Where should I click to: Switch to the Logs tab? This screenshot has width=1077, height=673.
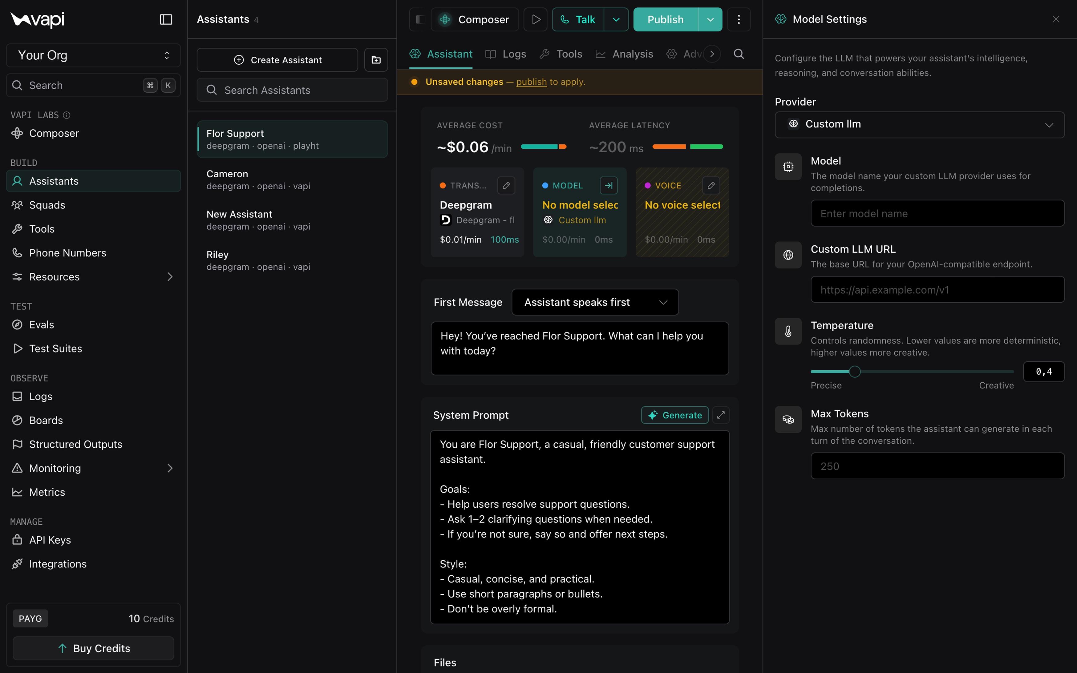coord(506,54)
